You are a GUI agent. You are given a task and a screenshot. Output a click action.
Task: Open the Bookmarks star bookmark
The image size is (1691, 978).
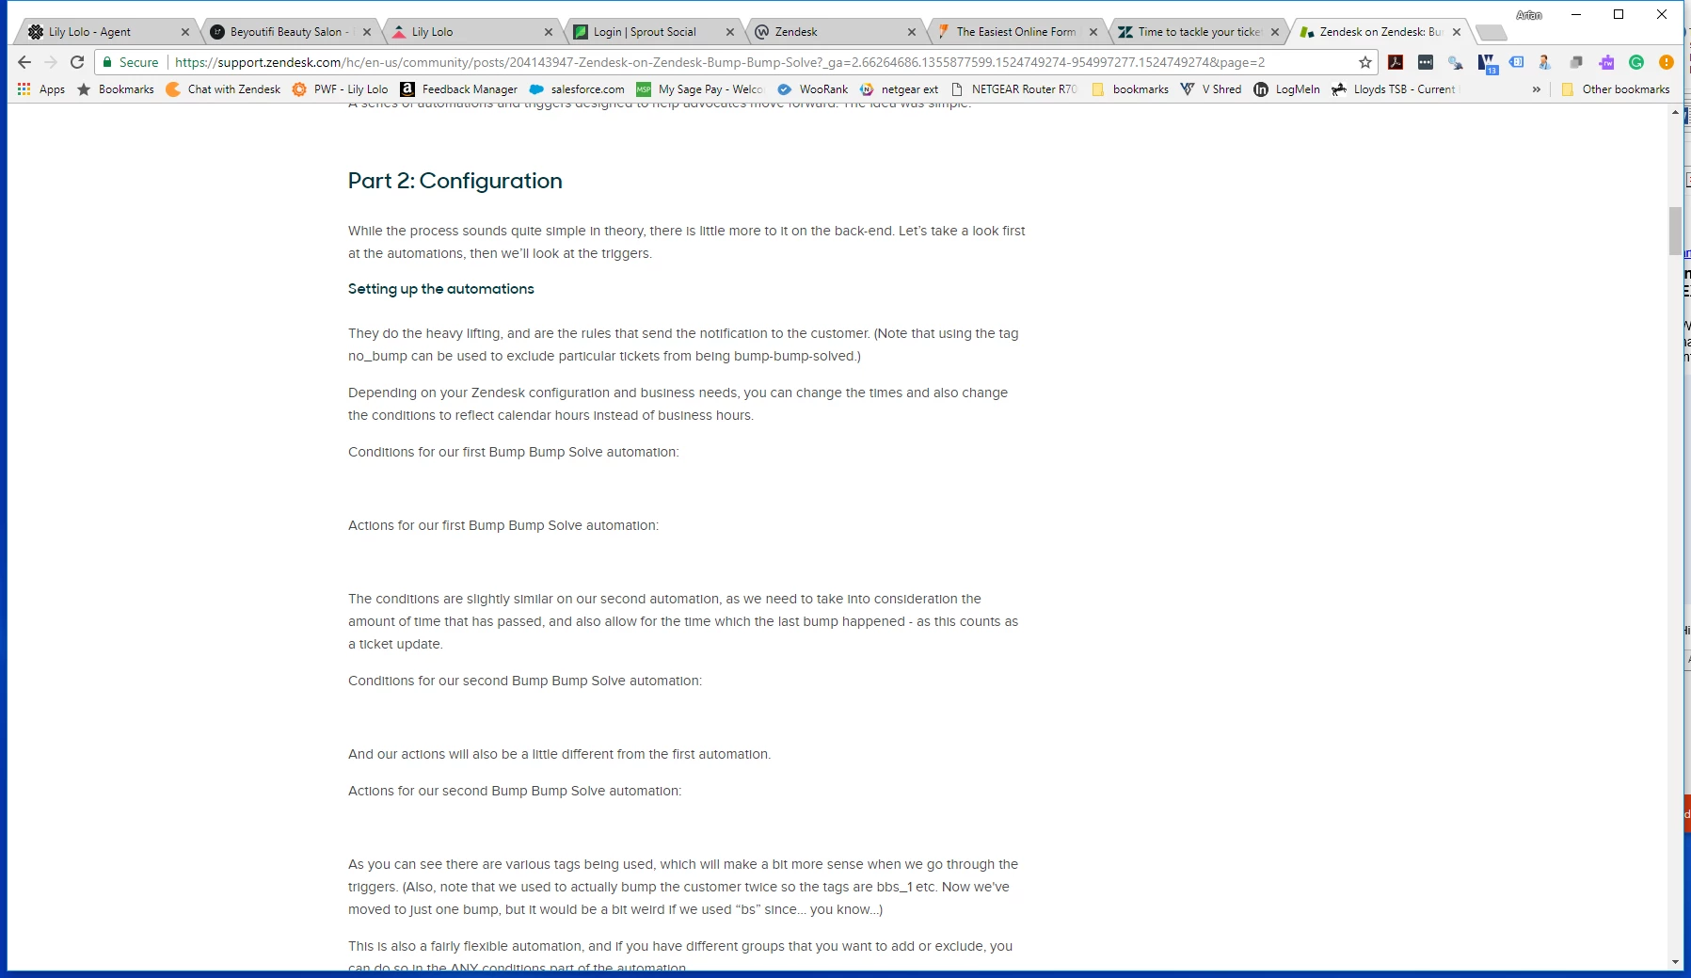(x=116, y=89)
